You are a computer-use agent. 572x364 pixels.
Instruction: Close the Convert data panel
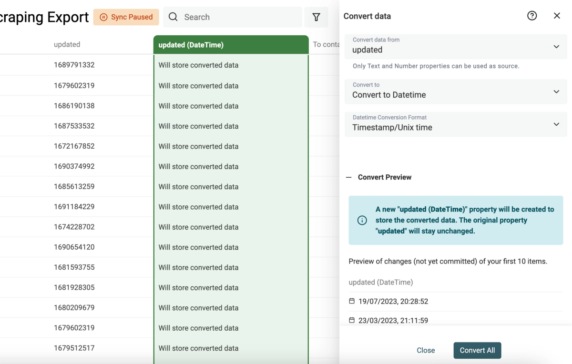tap(557, 16)
